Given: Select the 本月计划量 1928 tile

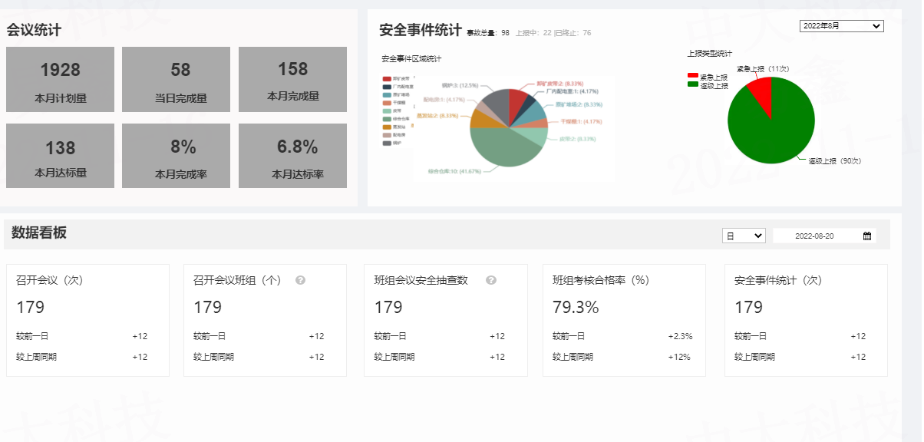Looking at the screenshot, I should [60, 79].
